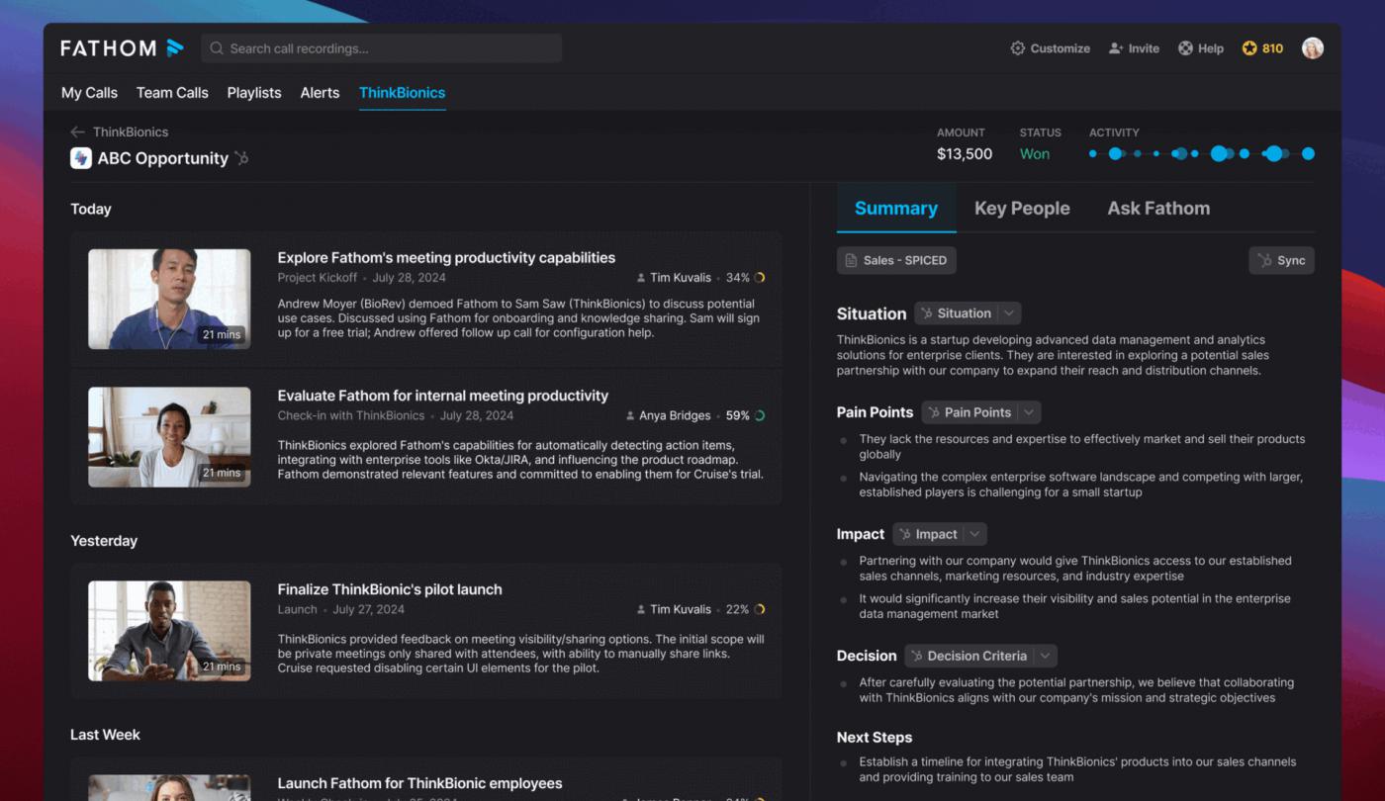The image size is (1385, 801).
Task: Switch to Playlists tab
Action: point(254,93)
